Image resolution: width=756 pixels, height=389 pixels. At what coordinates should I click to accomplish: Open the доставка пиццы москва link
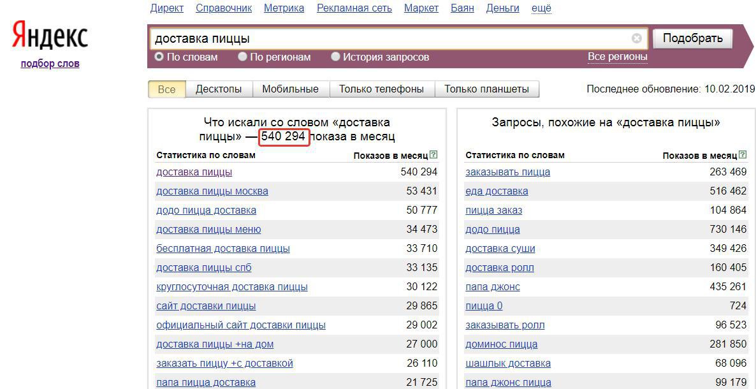212,191
